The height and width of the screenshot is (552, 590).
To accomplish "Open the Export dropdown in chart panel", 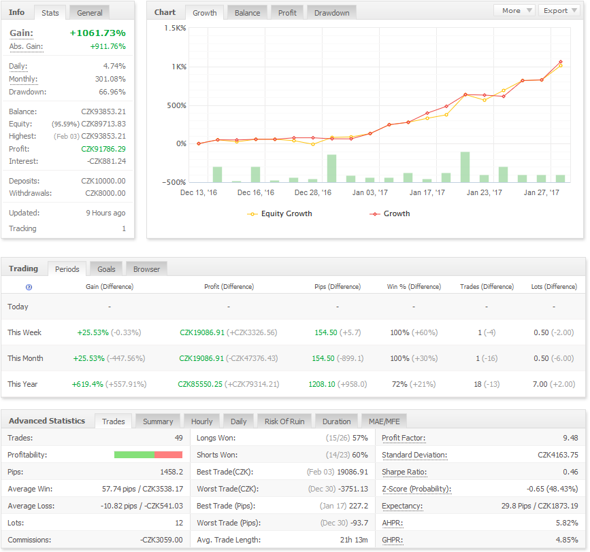I will coord(559,10).
